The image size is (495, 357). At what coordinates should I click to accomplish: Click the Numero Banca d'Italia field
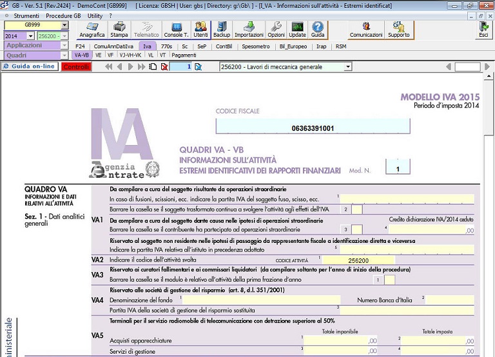pos(450,300)
